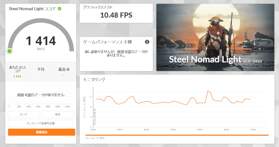Click the score distribution chart axis
Image resolution: width=279 pixels, height=147 pixels.
point(40,107)
